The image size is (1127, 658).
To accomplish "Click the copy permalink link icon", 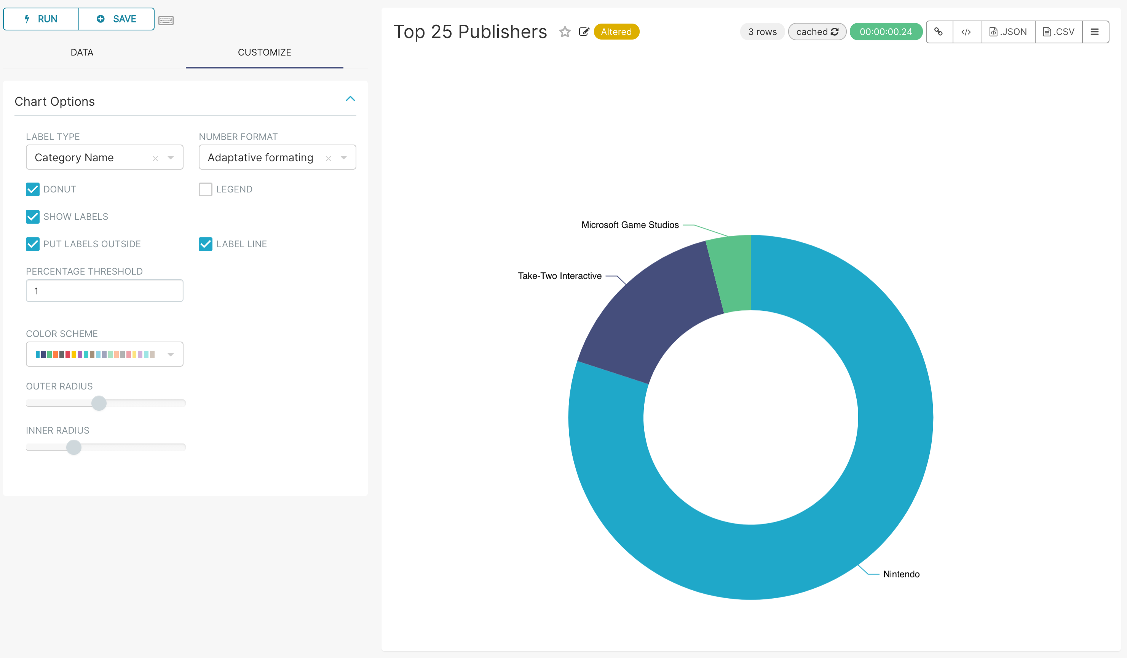I will point(939,32).
